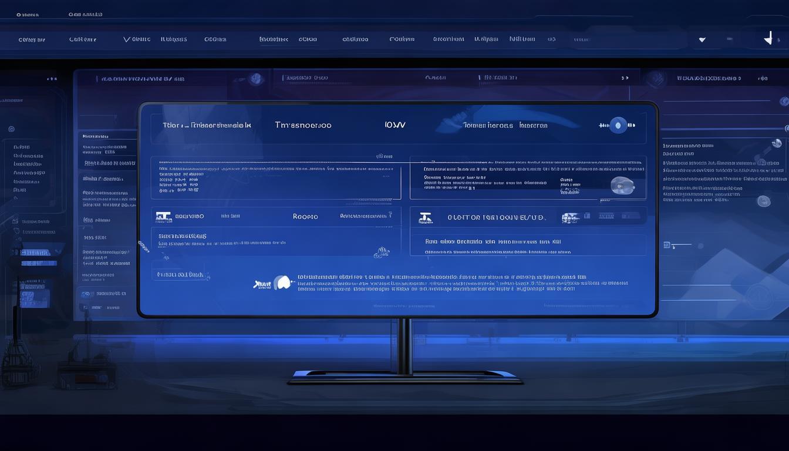Click the 'Reopto' label in left panel row
The image size is (789, 451).
305,217
